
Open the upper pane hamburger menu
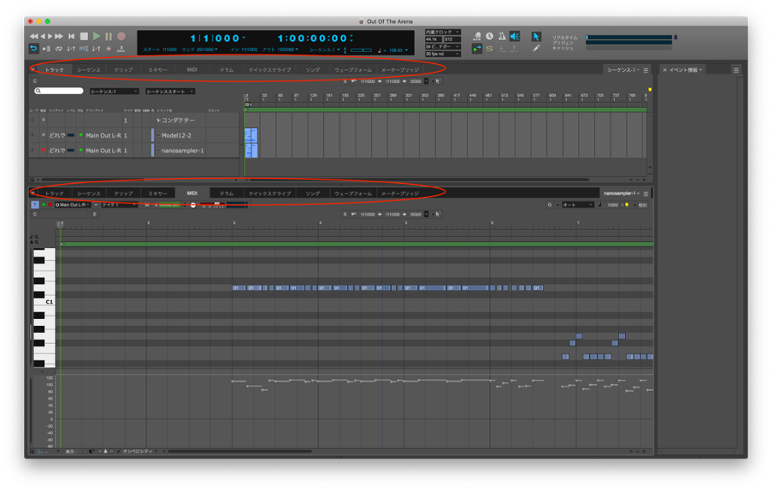point(646,70)
